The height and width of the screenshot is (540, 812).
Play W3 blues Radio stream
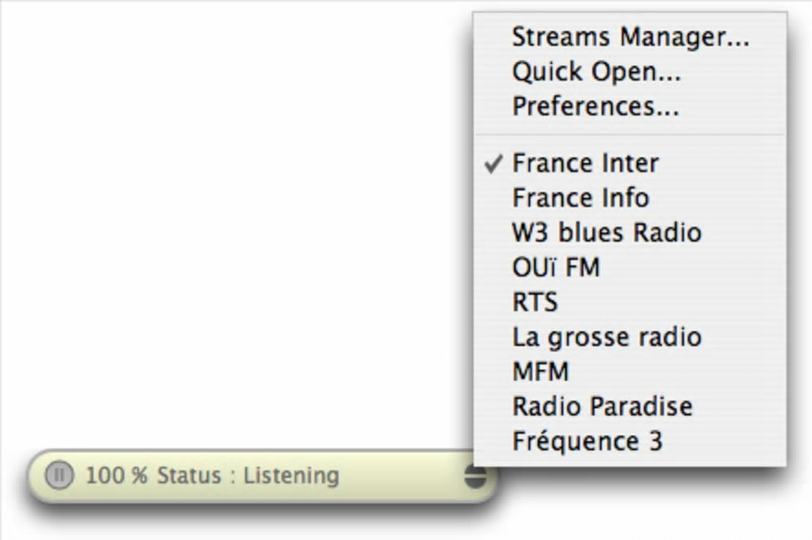point(607,233)
